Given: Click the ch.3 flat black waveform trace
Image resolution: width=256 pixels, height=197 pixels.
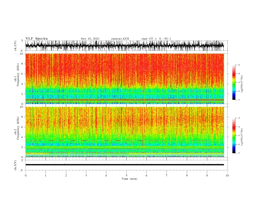Looking at the screenshot, I should (124, 165).
